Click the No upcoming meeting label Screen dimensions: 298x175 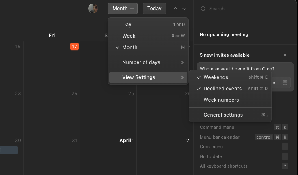(224, 34)
